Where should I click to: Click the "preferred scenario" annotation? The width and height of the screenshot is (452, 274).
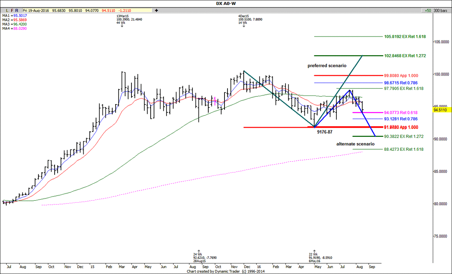click(x=326, y=65)
